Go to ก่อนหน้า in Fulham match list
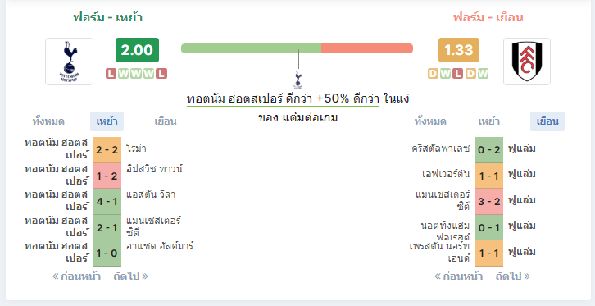Screen dimensions: 595x306 (458, 276)
